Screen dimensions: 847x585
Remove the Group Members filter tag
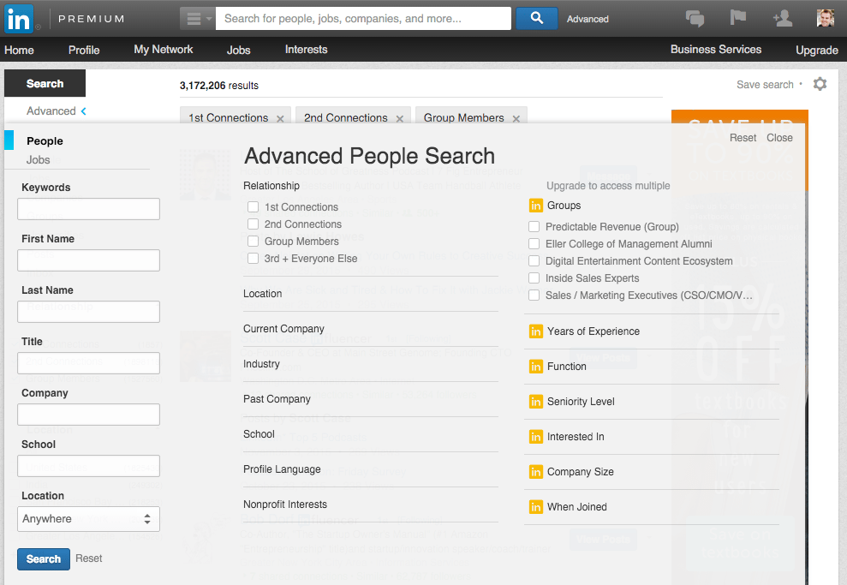click(516, 119)
